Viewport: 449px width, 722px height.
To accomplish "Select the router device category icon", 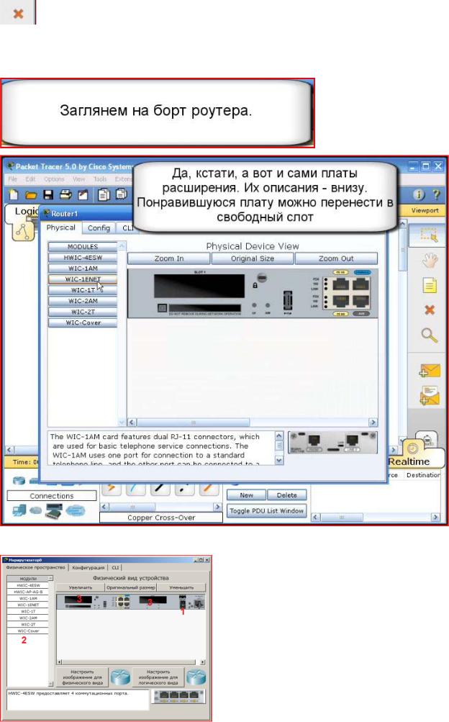I will (19, 481).
